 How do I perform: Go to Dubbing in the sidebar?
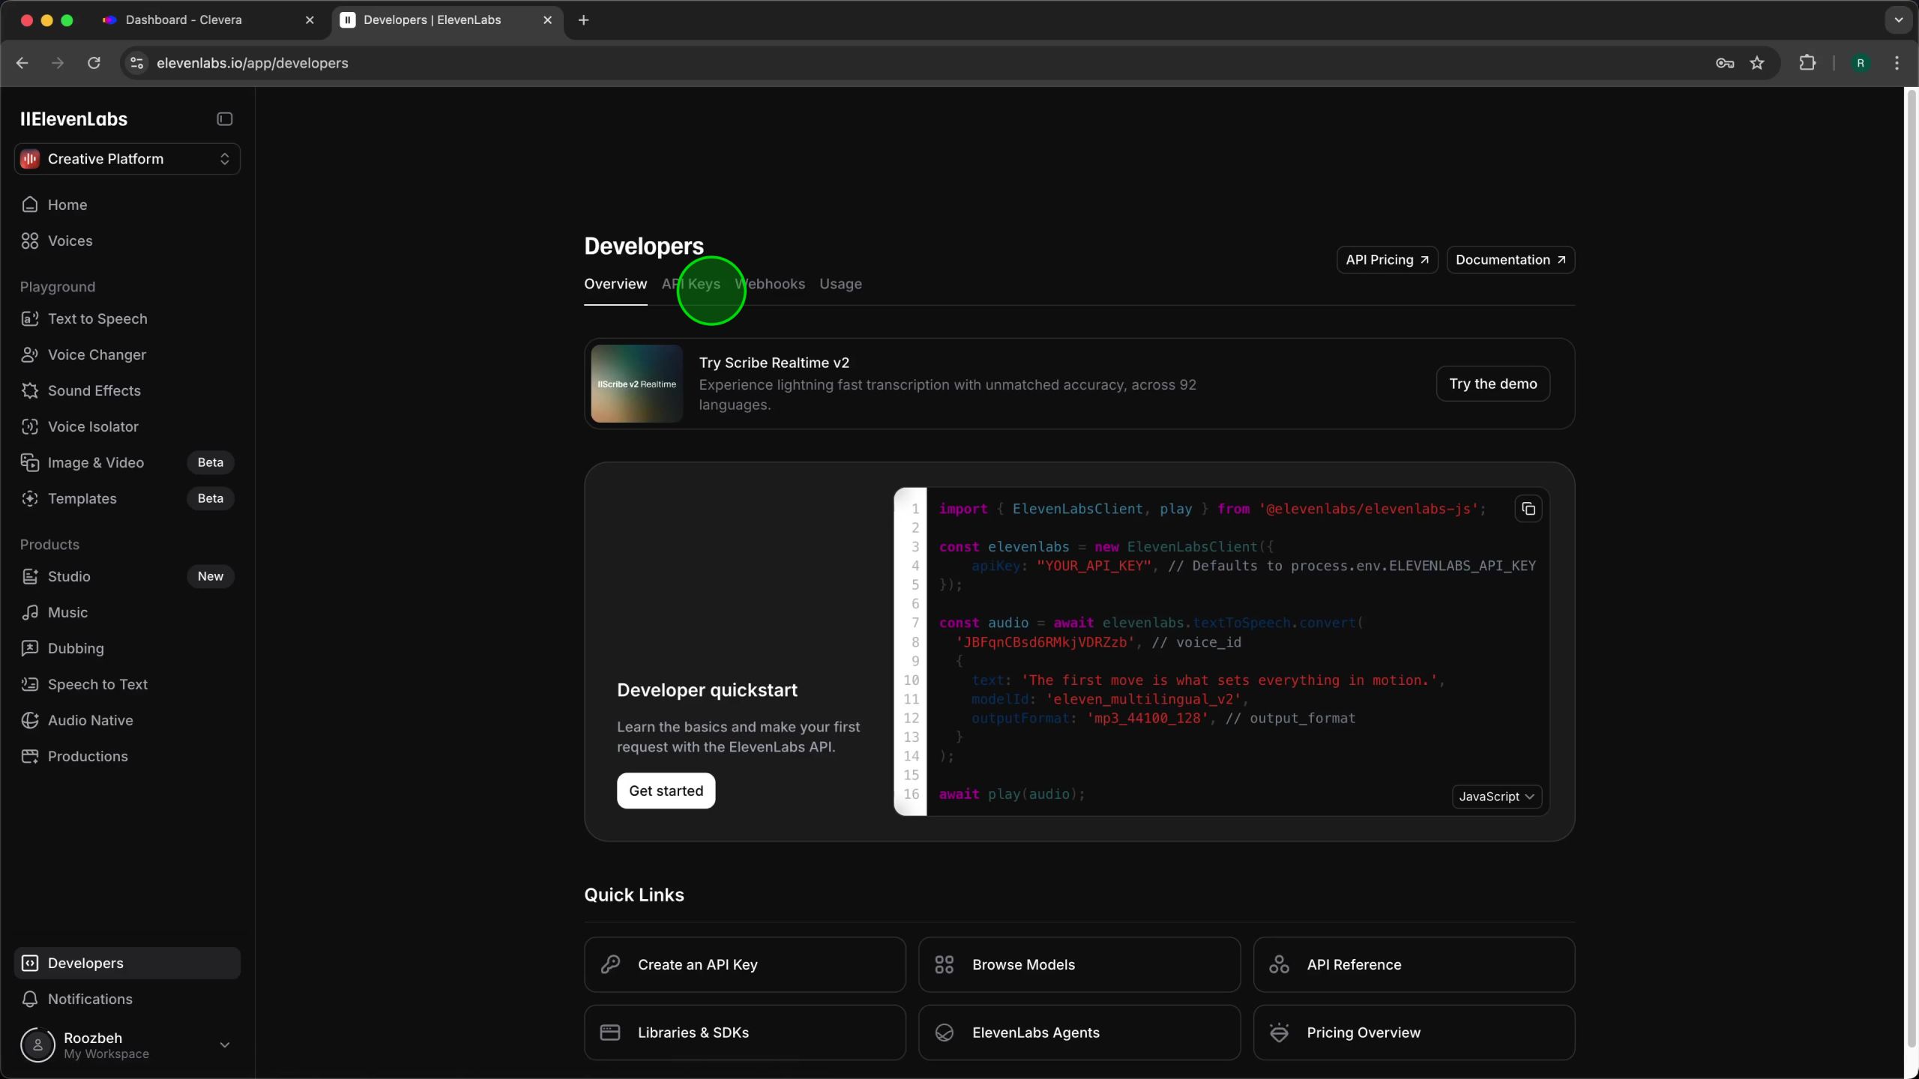(76, 648)
